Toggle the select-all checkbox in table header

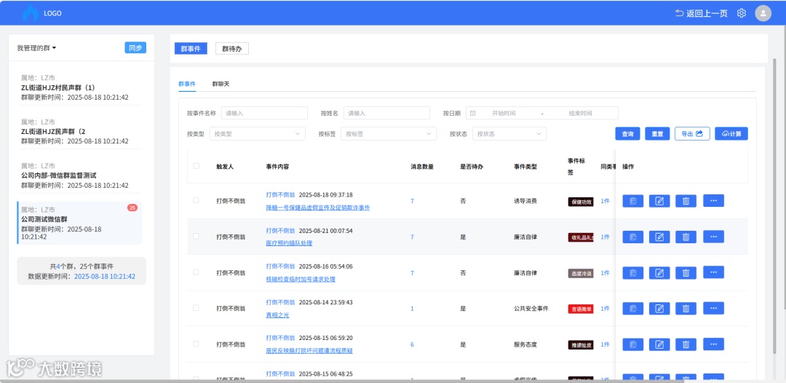click(196, 166)
